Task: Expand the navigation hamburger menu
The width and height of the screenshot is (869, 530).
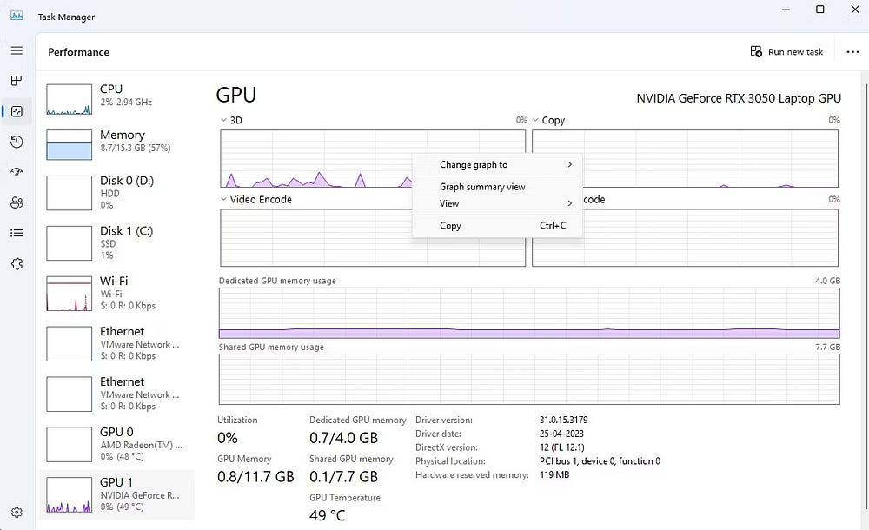Action: (16, 50)
